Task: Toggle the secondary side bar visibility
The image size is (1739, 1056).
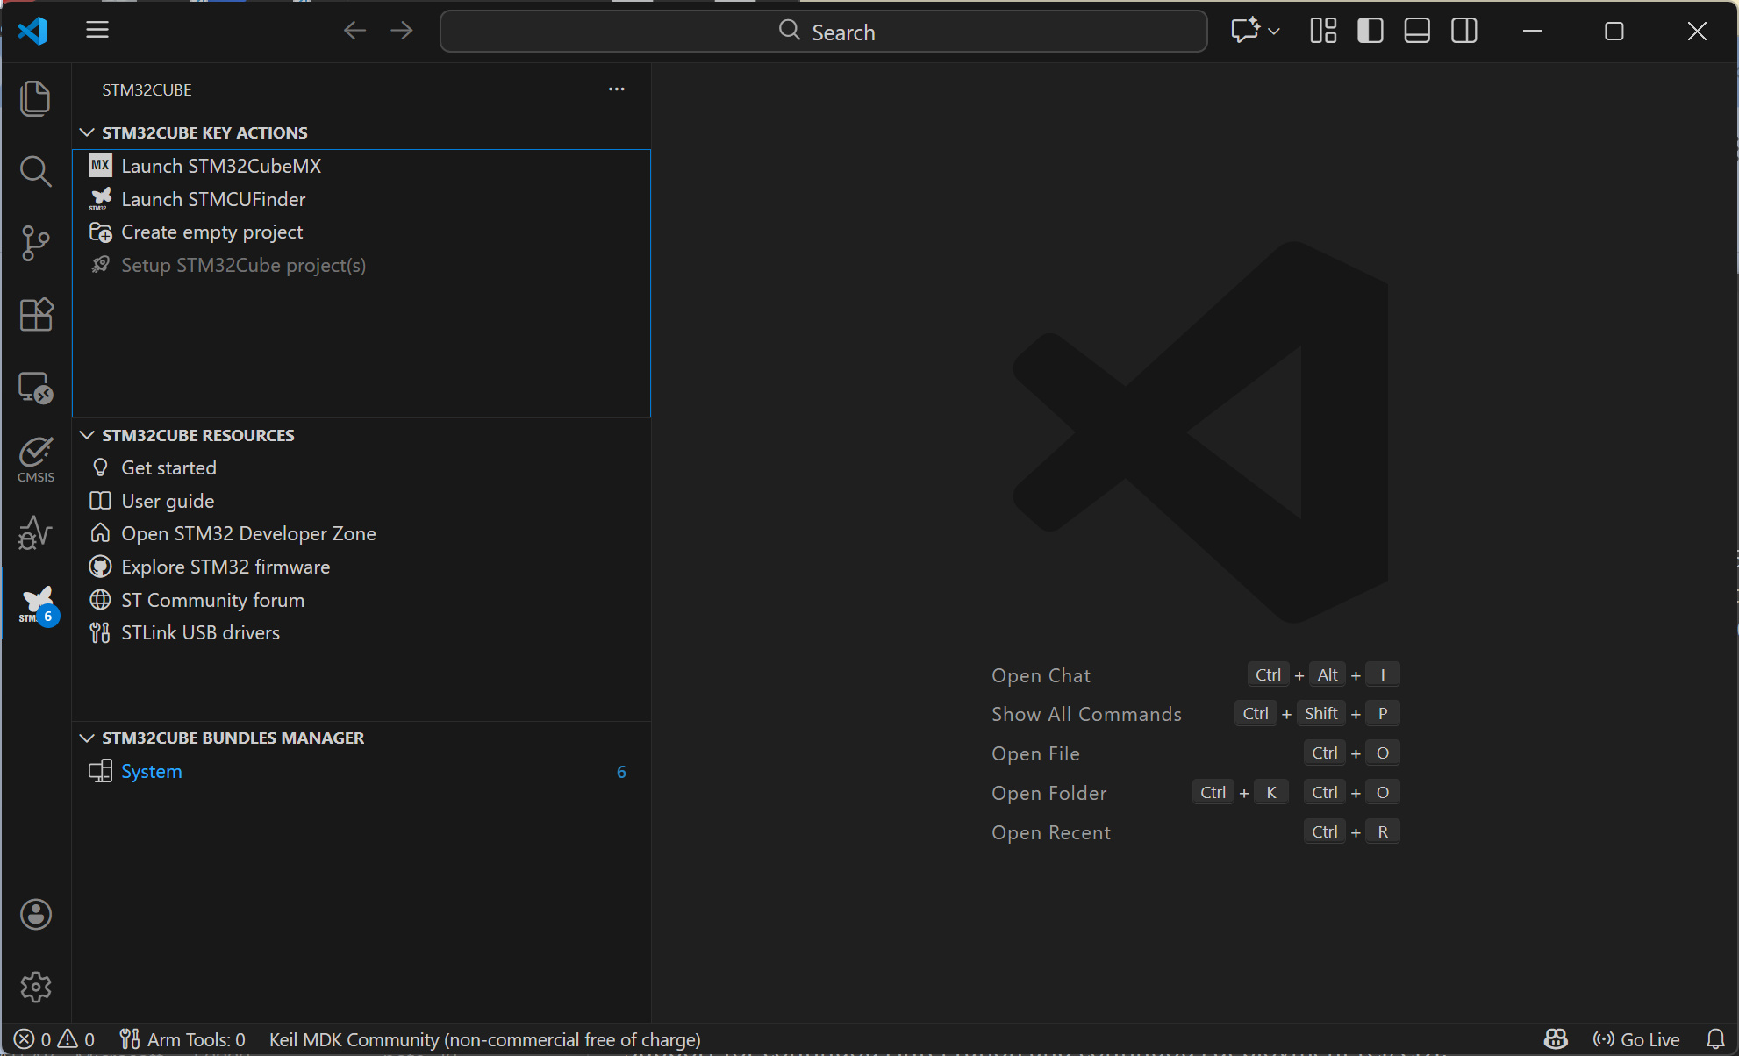Action: point(1464,32)
